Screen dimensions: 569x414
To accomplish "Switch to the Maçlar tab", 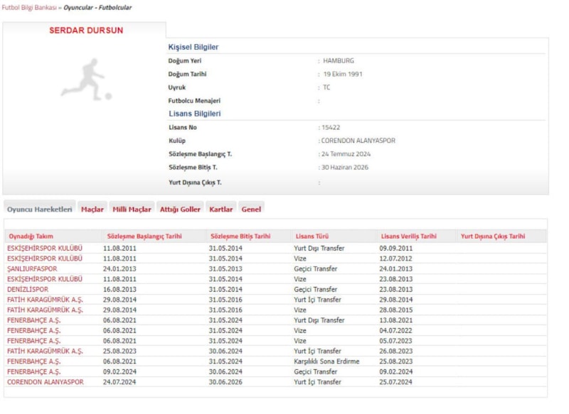I will click(92, 209).
